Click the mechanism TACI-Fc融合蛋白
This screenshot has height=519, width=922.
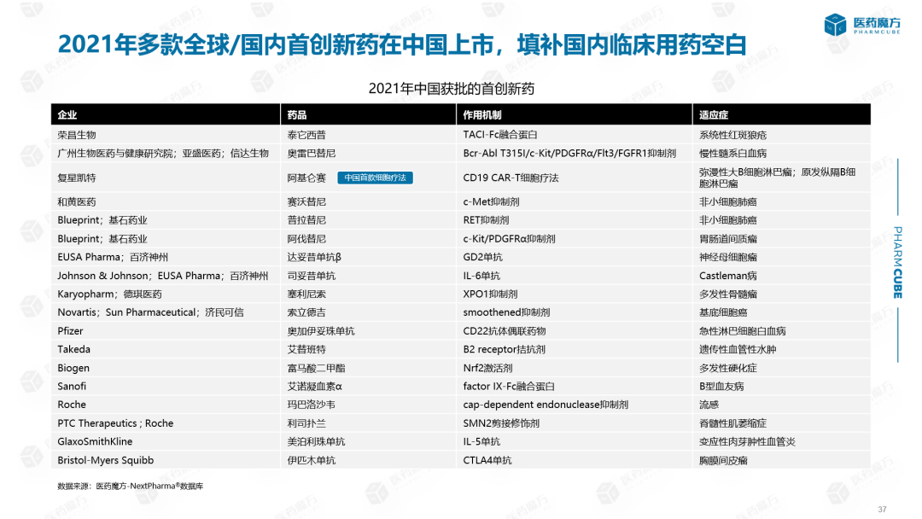click(x=499, y=135)
